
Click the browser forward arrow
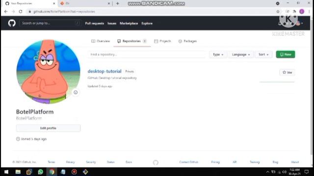click(13, 12)
